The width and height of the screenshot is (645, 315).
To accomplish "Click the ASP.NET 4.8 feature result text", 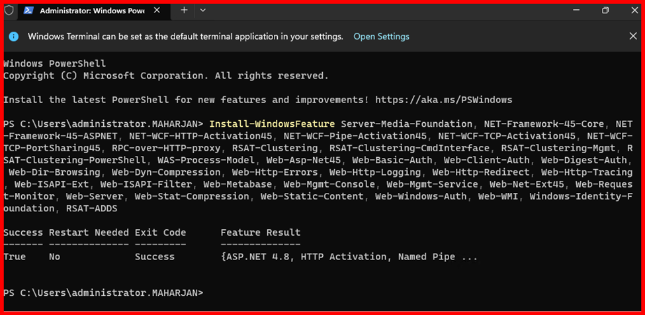I will [258, 257].
